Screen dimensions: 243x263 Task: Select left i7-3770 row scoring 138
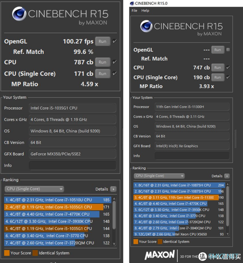58,236
